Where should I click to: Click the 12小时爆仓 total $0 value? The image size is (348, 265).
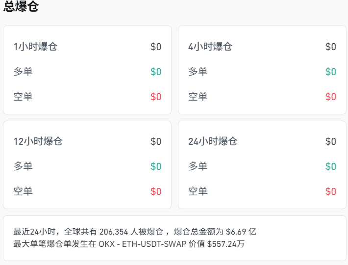coord(156,141)
